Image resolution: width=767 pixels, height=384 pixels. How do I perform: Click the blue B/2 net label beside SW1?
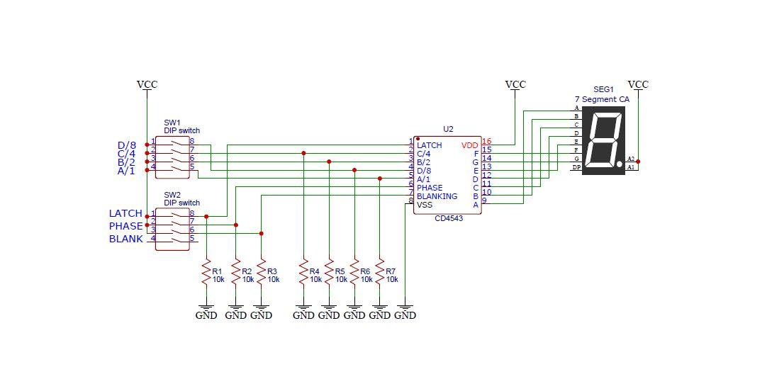(x=127, y=162)
